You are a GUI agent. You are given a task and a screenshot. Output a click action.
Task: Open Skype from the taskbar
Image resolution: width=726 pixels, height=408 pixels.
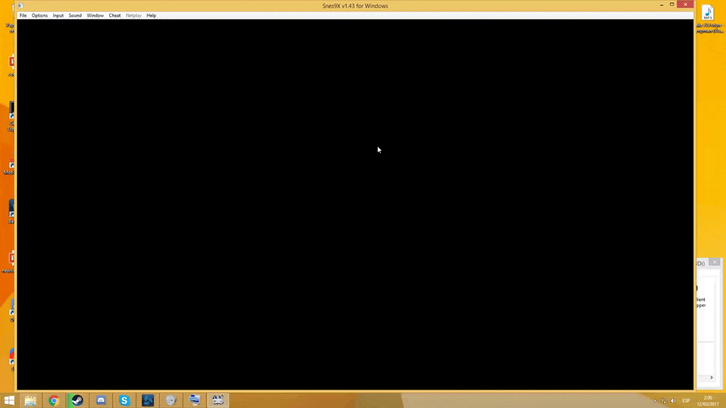[124, 400]
